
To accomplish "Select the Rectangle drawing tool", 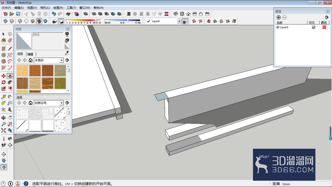I will 4,49.
